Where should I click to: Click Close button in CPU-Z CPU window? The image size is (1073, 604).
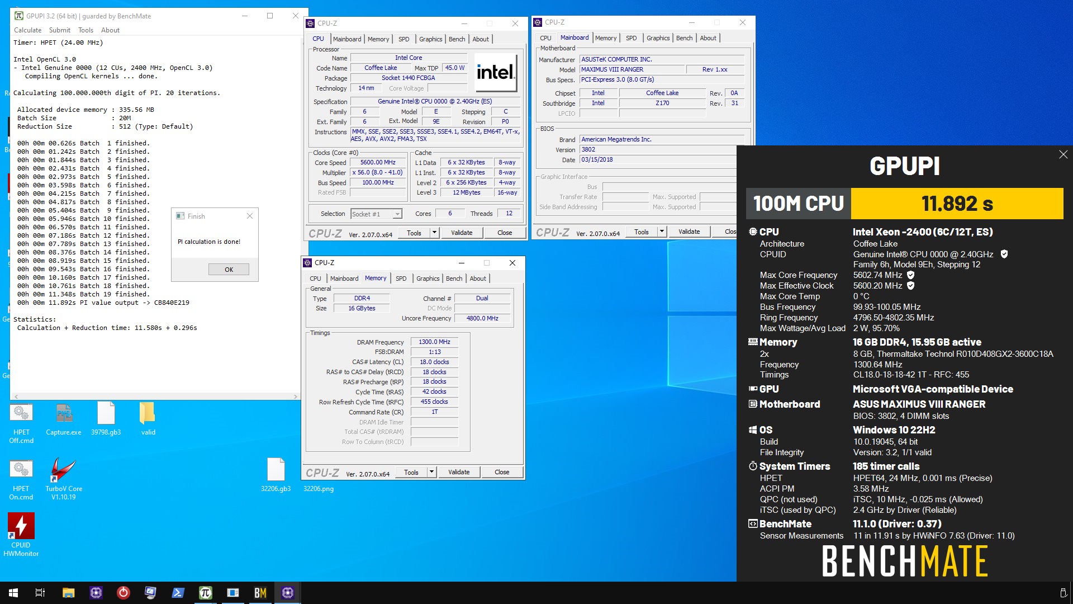505,233
